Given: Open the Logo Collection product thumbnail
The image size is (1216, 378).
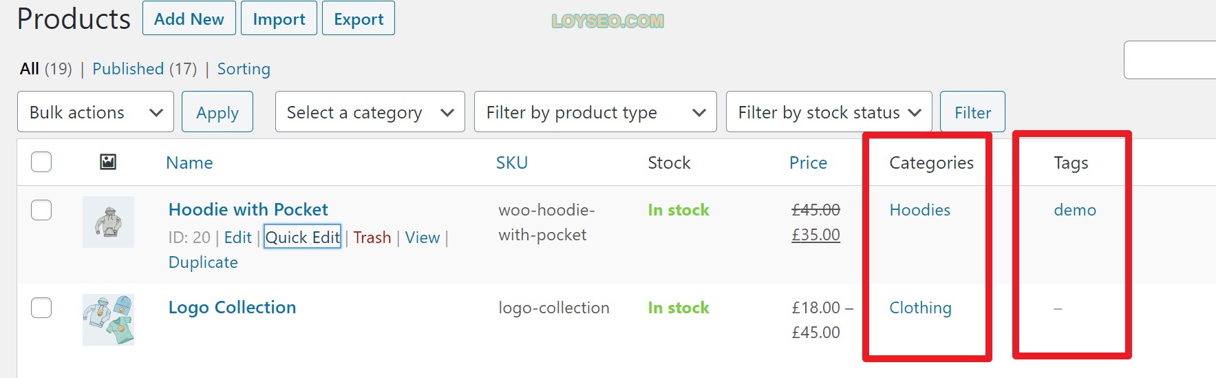Looking at the screenshot, I should [108, 319].
